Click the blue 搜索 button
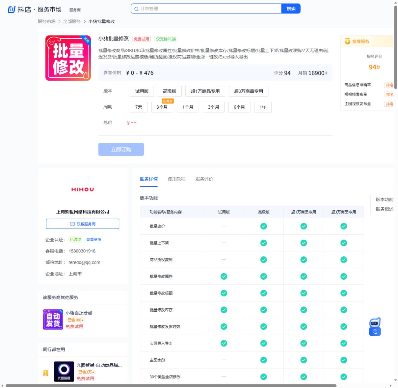The height and width of the screenshot is (388, 398). point(291,9)
